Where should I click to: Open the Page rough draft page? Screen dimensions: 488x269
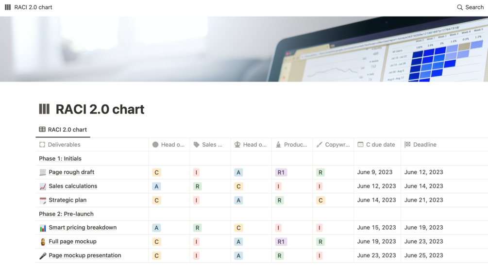71,172
